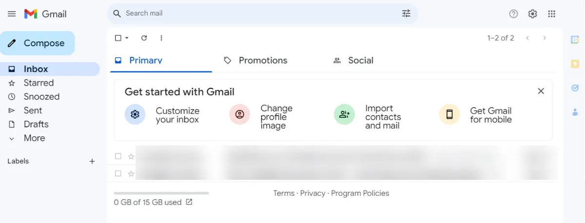Start a new email with Compose

[37, 43]
